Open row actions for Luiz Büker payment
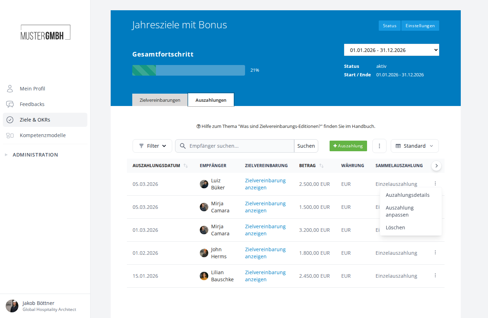 pos(435,183)
